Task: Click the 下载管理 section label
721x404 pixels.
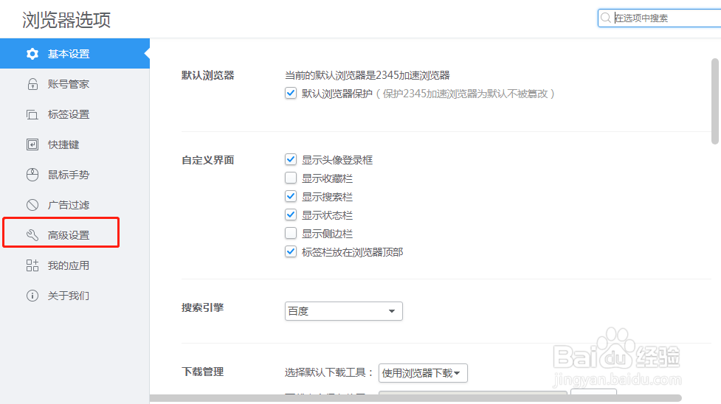Action: (203, 372)
